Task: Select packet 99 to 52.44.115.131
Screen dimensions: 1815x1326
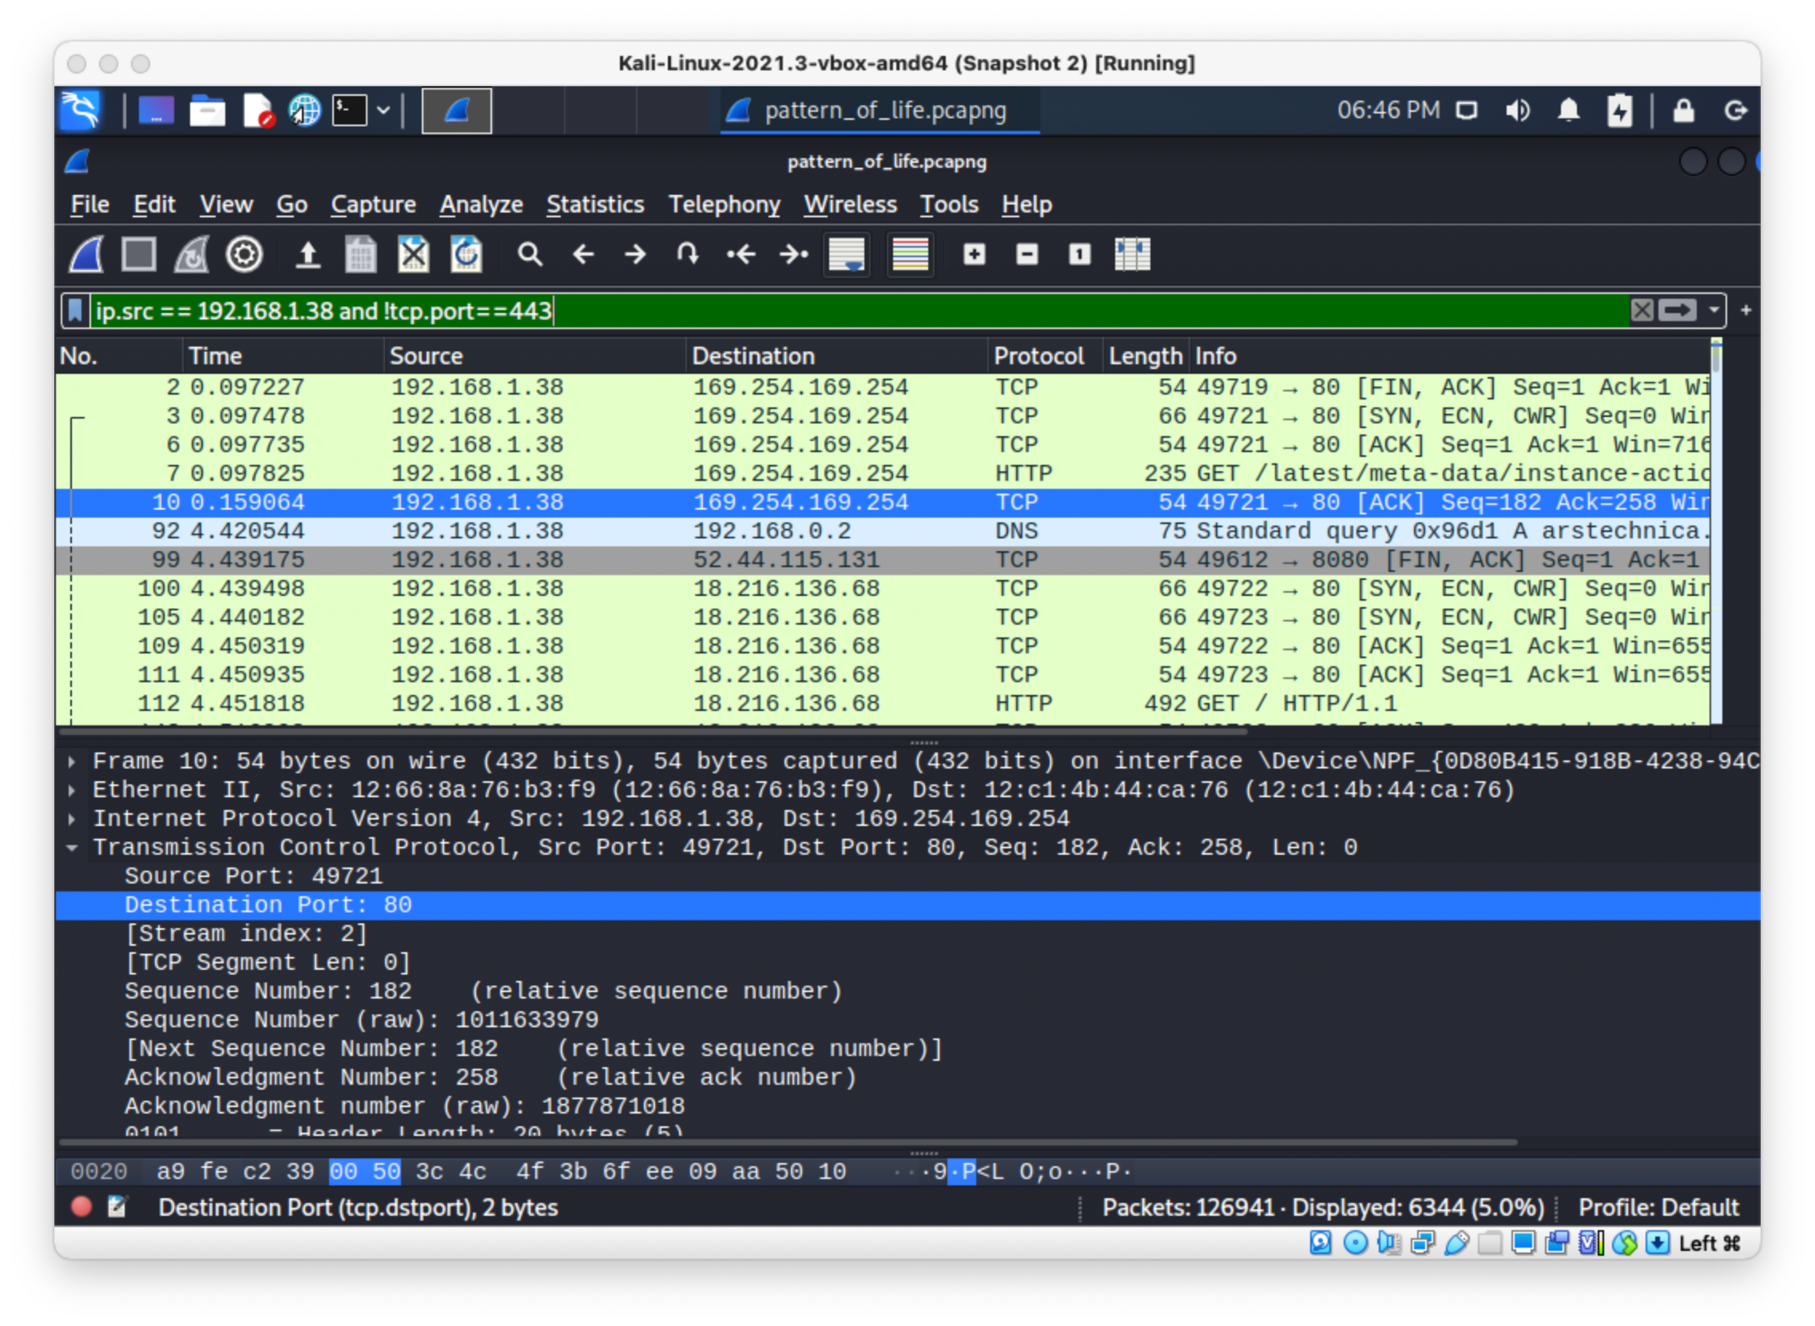Action: coord(883,560)
